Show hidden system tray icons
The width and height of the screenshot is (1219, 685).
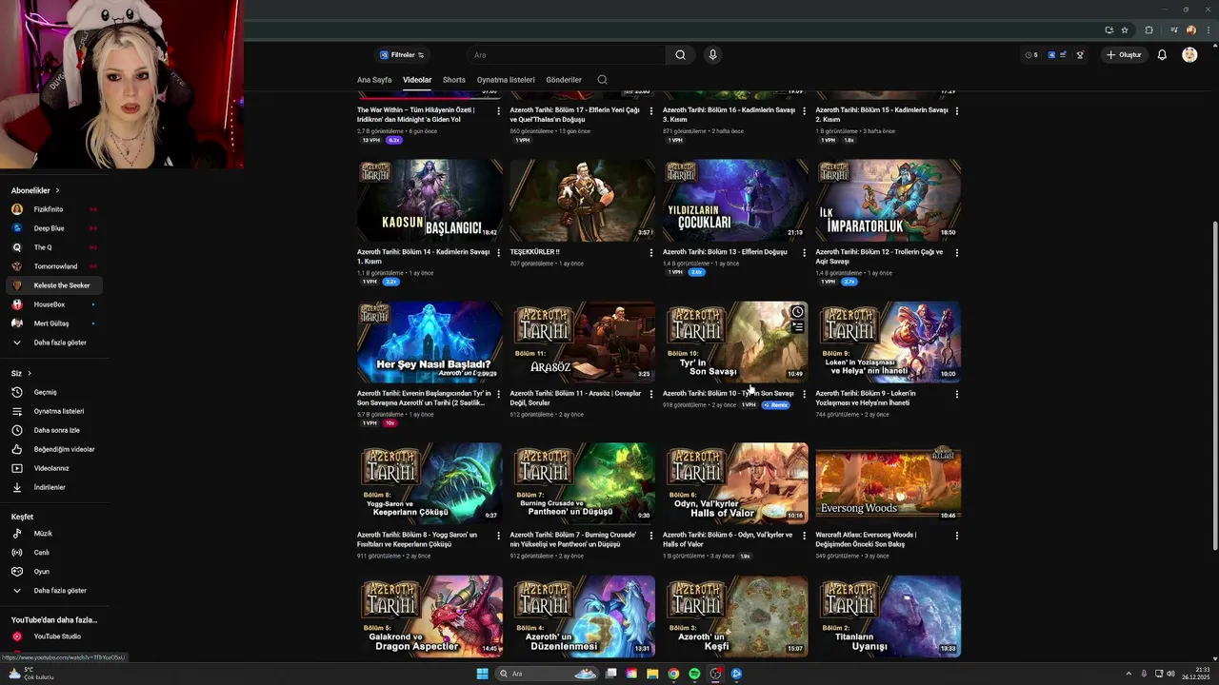1129,674
